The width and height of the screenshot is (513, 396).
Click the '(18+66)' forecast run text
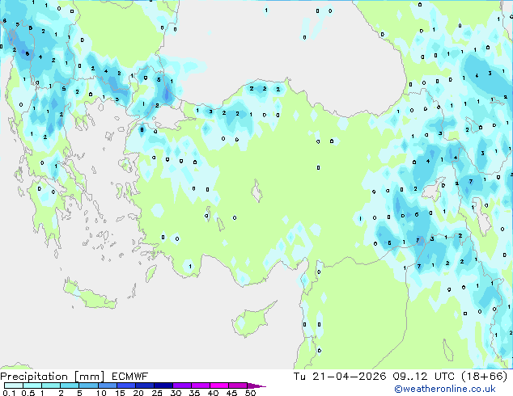[x=484, y=377]
